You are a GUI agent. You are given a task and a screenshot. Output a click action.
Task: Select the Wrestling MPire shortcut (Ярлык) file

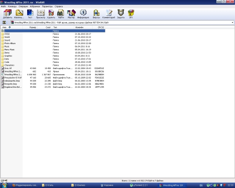[x=53, y=72]
